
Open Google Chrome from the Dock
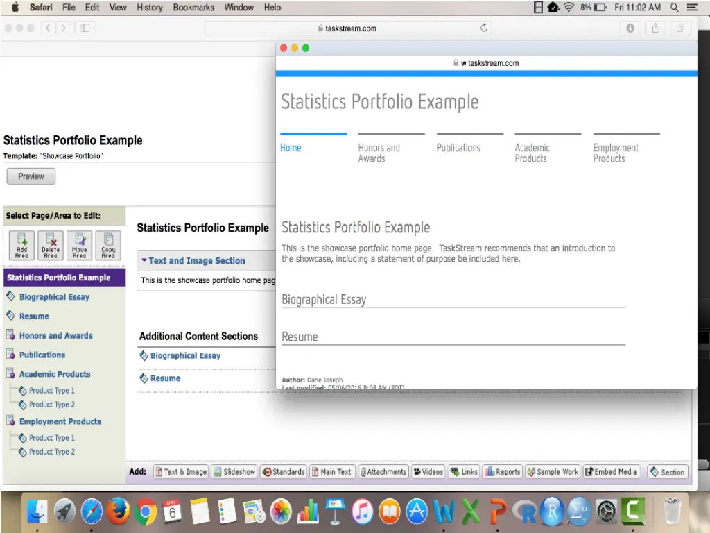pos(146,511)
